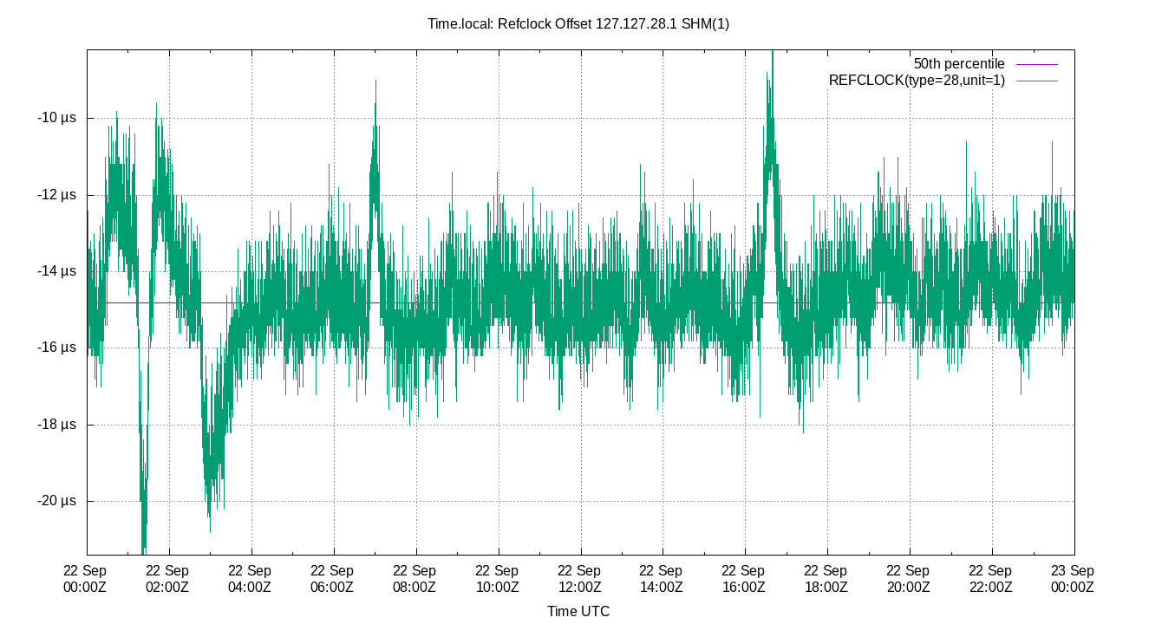Click the -14 µs y-axis label
The image size is (1162, 624).
pos(57,271)
